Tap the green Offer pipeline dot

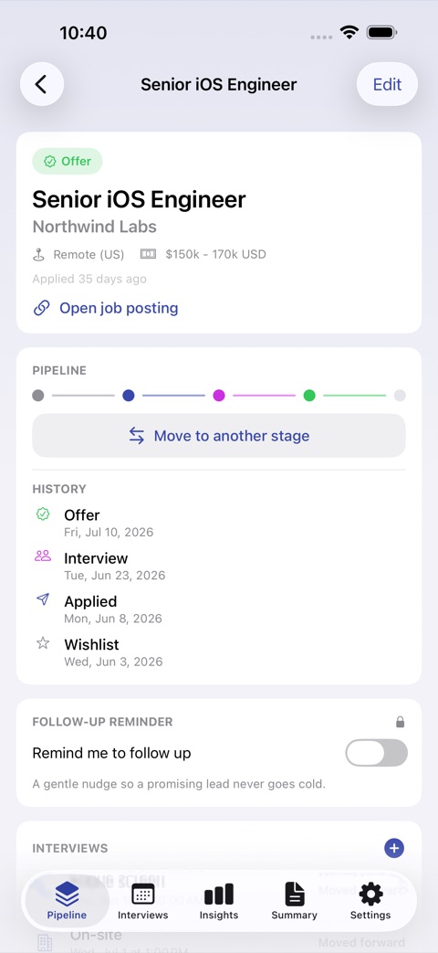pyautogui.click(x=309, y=396)
